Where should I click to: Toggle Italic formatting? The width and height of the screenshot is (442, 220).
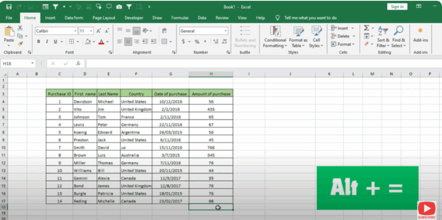(x=47, y=42)
